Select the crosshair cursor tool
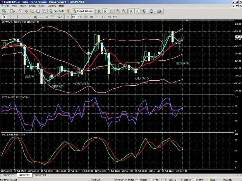Screen dimensions: 242x181 [10, 17]
